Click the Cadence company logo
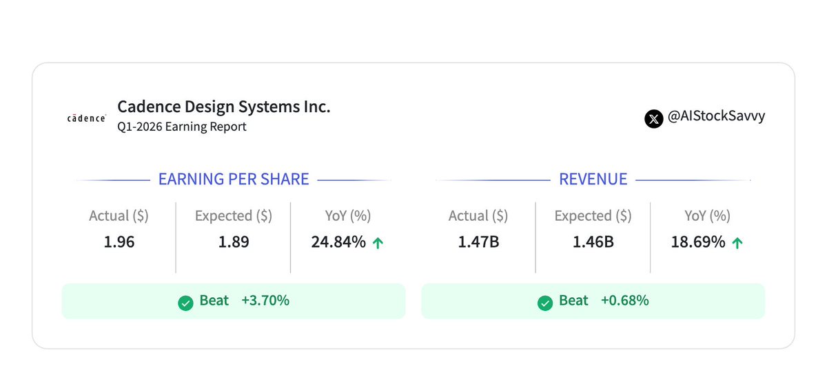Image resolution: width=827 pixels, height=379 pixels. coord(86,118)
